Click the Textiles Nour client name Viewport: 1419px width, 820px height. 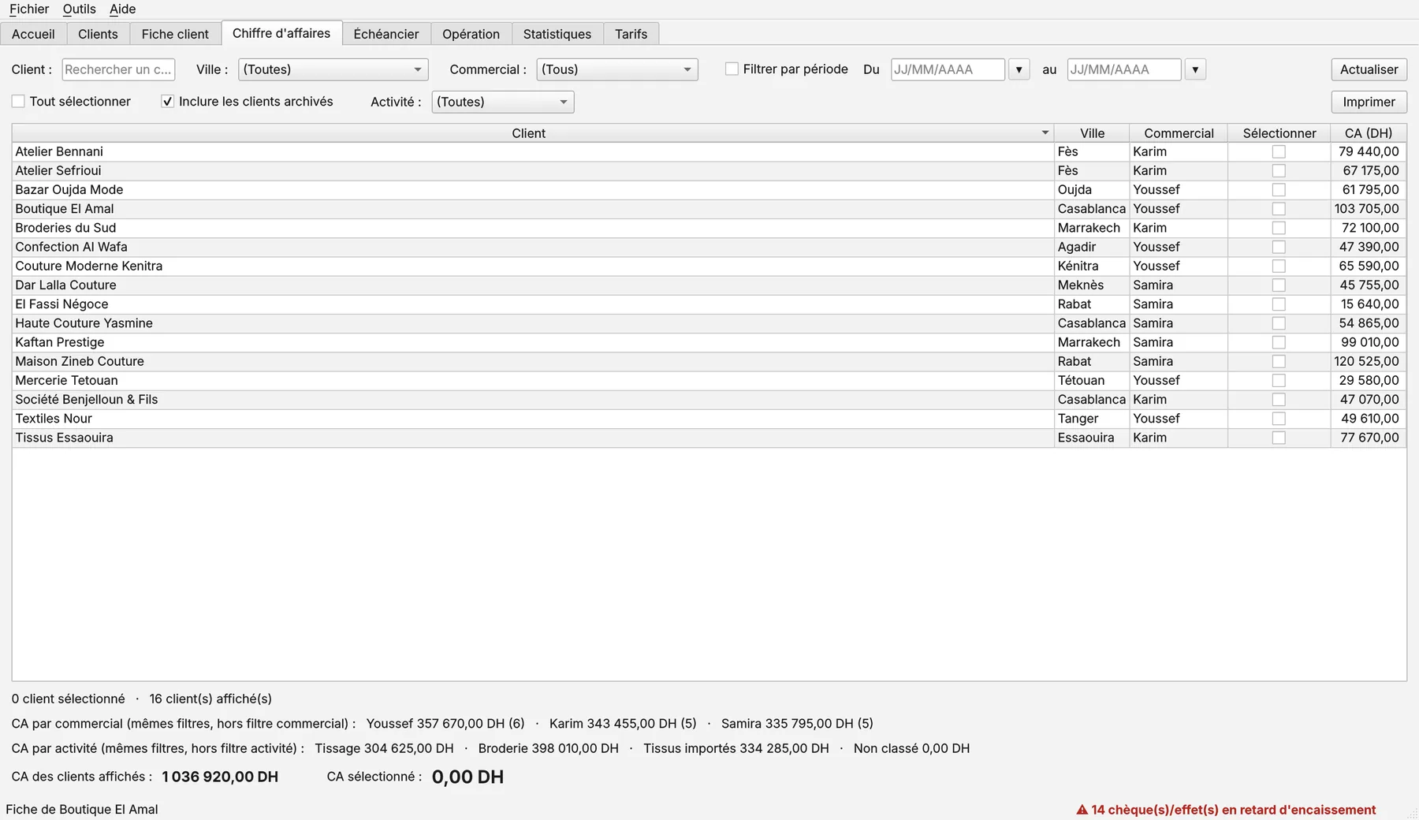pos(54,419)
